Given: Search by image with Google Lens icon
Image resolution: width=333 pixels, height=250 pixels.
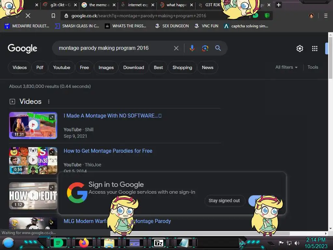Looking at the screenshot, I should (205, 48).
